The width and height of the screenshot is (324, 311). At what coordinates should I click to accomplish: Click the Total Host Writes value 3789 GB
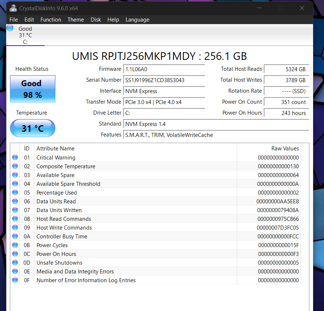(286, 80)
